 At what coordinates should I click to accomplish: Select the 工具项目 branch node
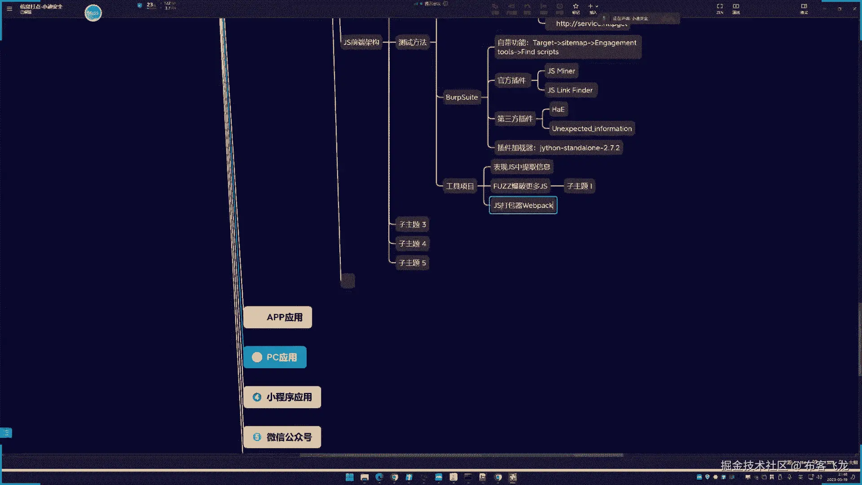[460, 186]
